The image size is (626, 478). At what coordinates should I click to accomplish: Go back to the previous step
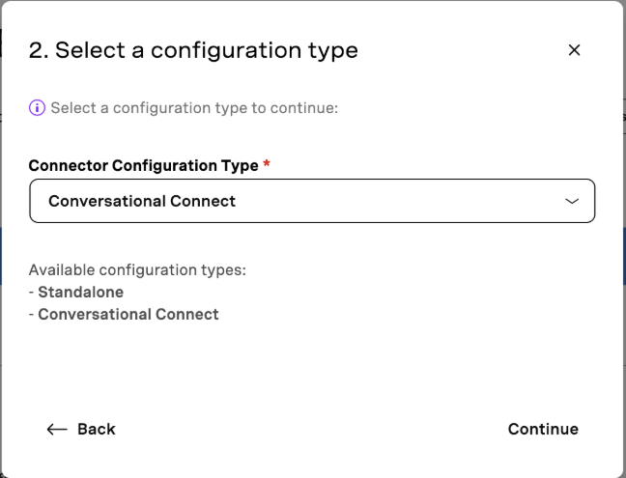pyautogui.click(x=81, y=430)
